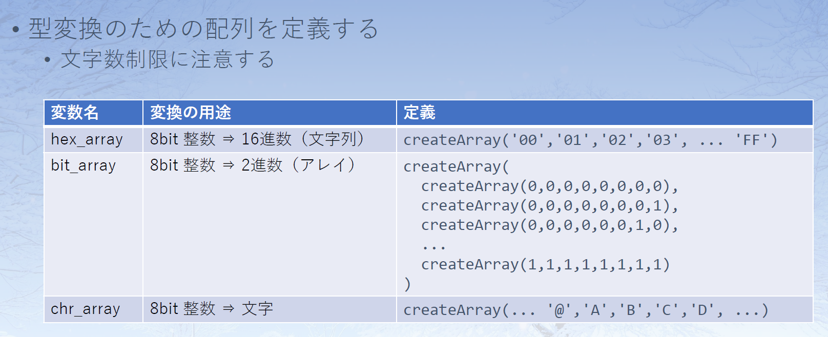Click the closing parenthesis of bit_array definition
This screenshot has height=337, width=828.
click(407, 284)
